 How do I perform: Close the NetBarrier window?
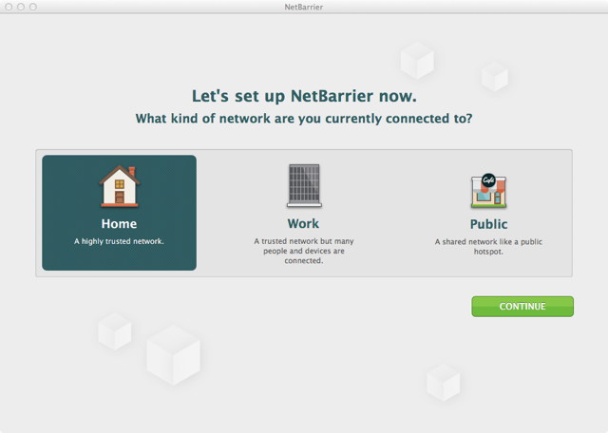point(9,7)
